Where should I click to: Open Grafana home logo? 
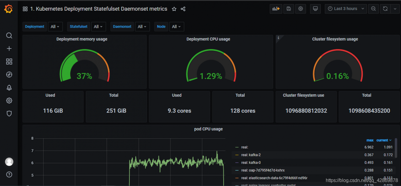click(x=9, y=9)
